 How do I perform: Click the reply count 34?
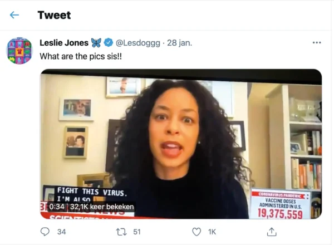[61, 232]
